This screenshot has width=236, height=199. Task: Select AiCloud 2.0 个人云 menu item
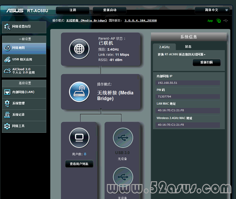pos(24,71)
